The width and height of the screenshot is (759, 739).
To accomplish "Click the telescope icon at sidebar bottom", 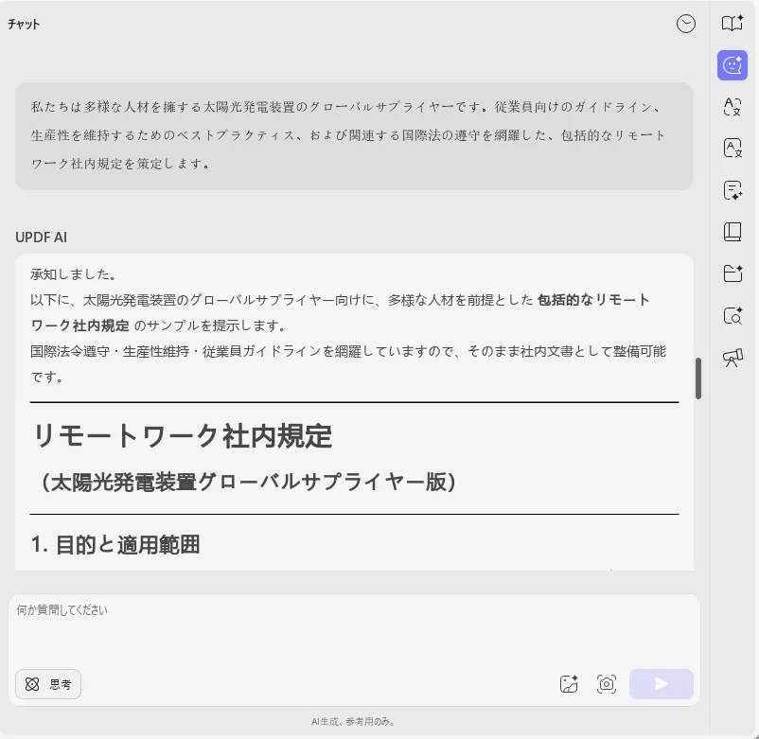I will [x=731, y=357].
